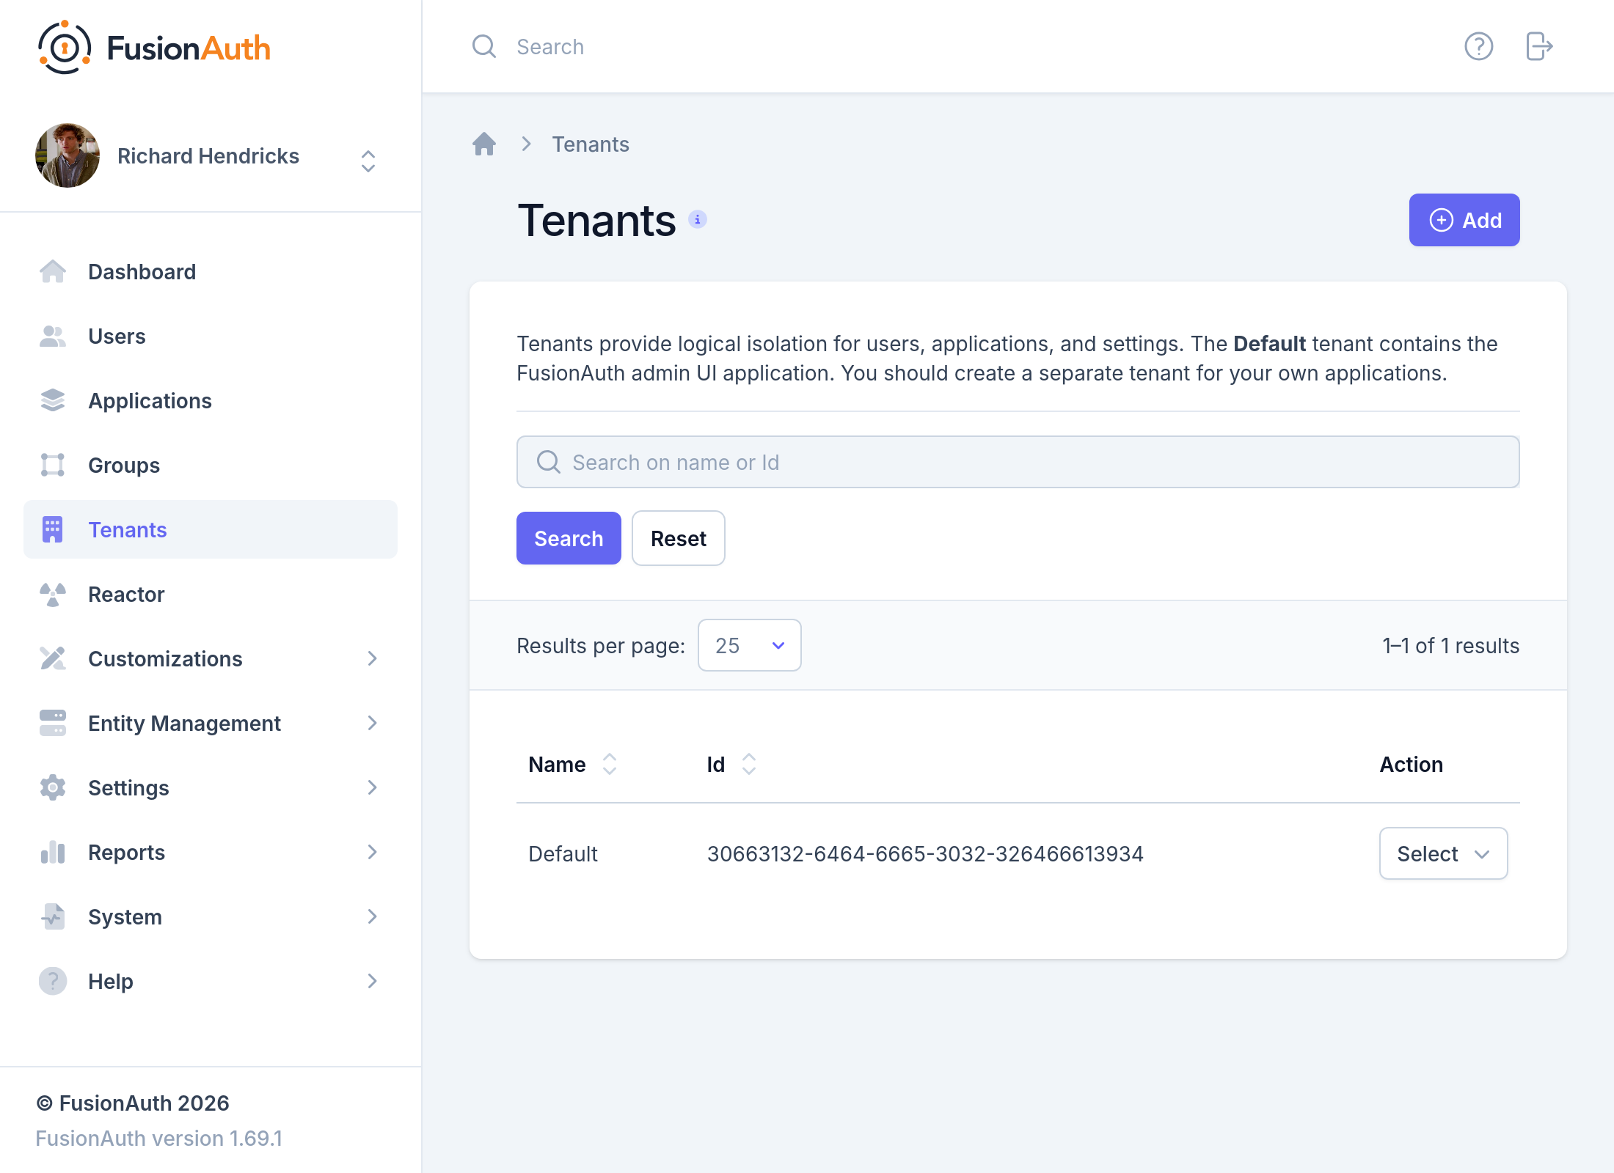This screenshot has width=1614, height=1173.
Task: Click the Entity Management server icon
Action: (53, 723)
